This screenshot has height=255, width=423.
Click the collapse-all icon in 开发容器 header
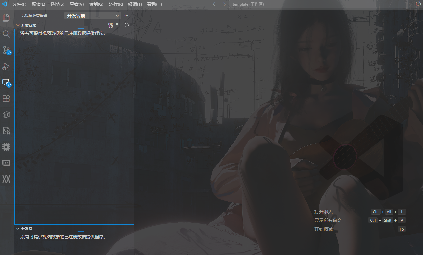(x=118, y=25)
